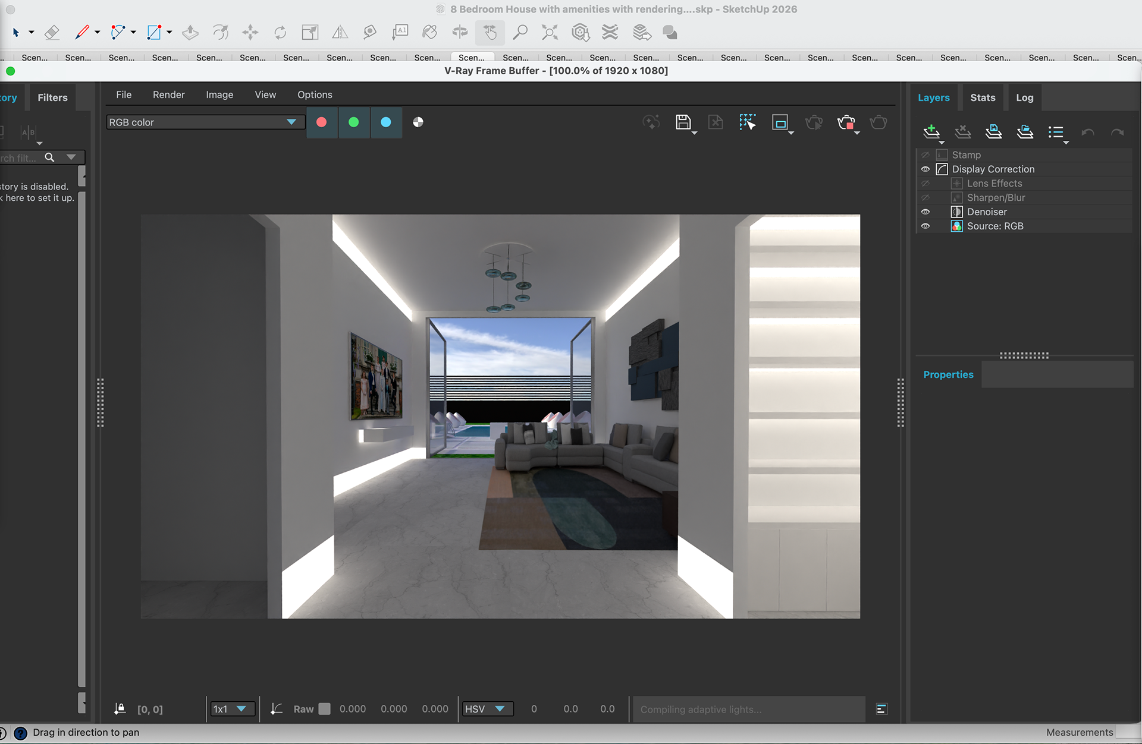Toggle visibility of Source: RGB layer
1142x744 pixels.
925,226
